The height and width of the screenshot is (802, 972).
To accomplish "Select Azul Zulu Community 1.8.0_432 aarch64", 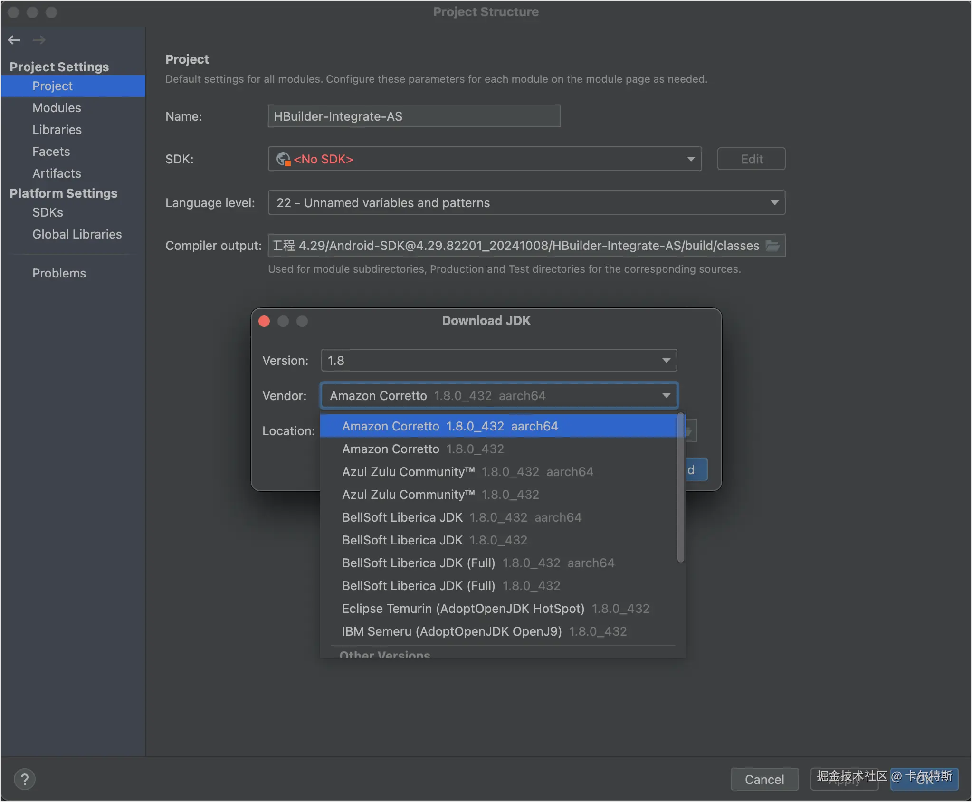I will [467, 472].
